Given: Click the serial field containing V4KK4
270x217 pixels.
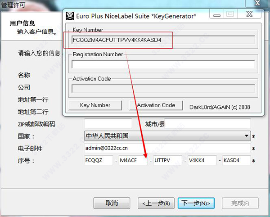Looking at the screenshot, I should [202, 160].
